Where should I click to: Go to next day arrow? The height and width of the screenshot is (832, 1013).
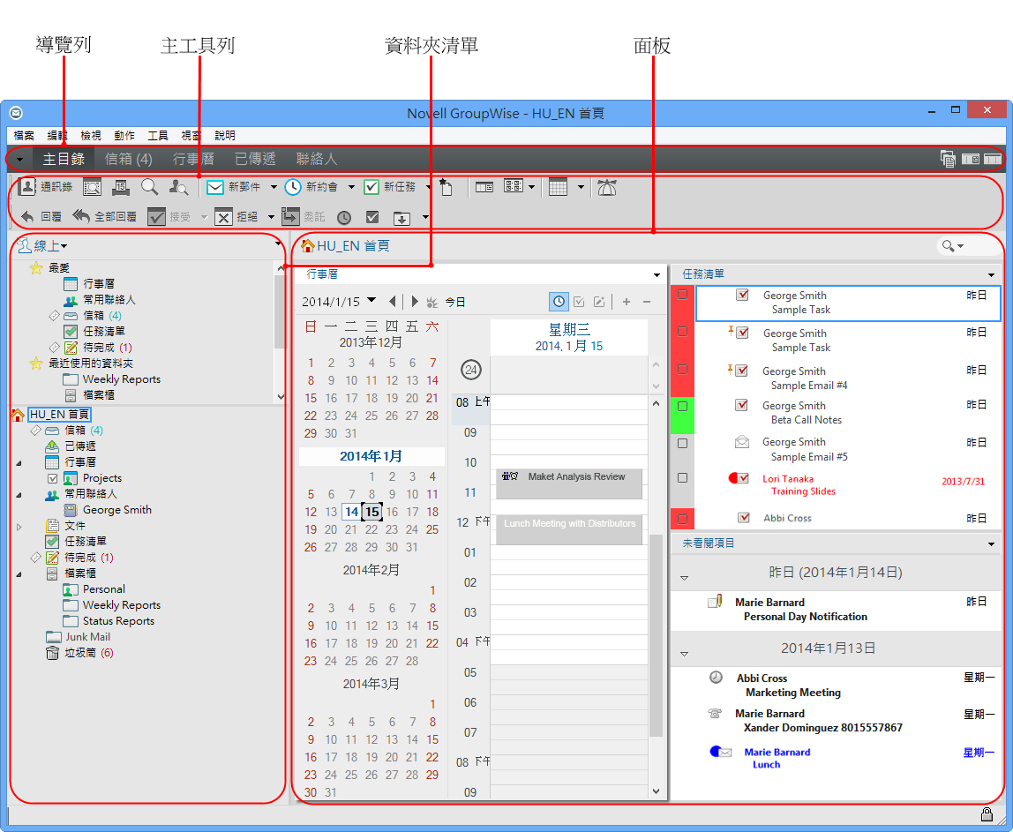(x=414, y=302)
